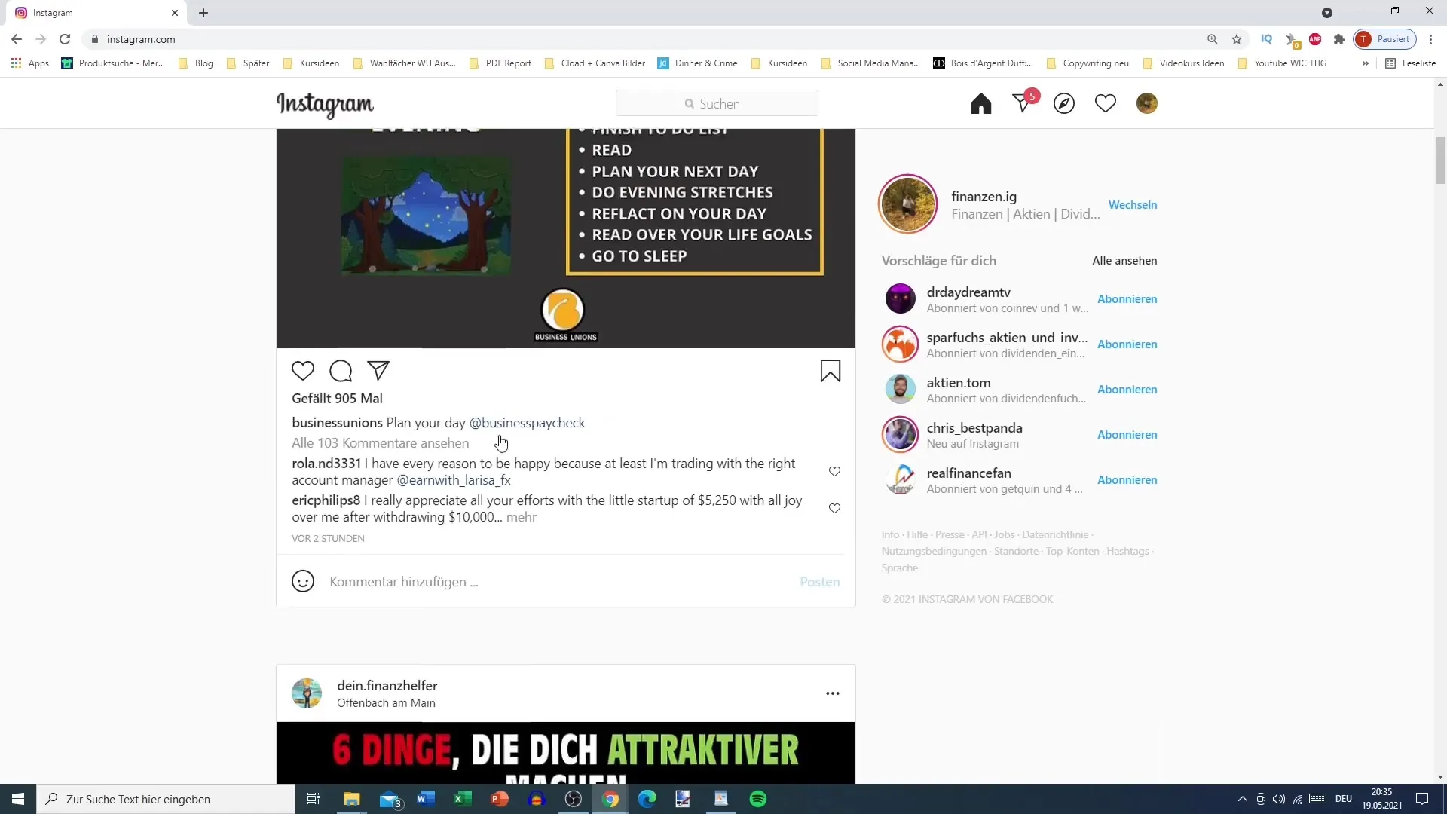Follow chris_bestpanda via Abonnieren

click(x=1127, y=435)
